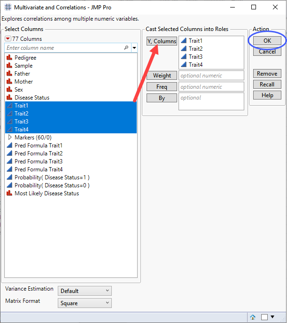Select Trait2 in the Select Columns list
Viewport: 287px width, 323px height.
tap(71, 114)
